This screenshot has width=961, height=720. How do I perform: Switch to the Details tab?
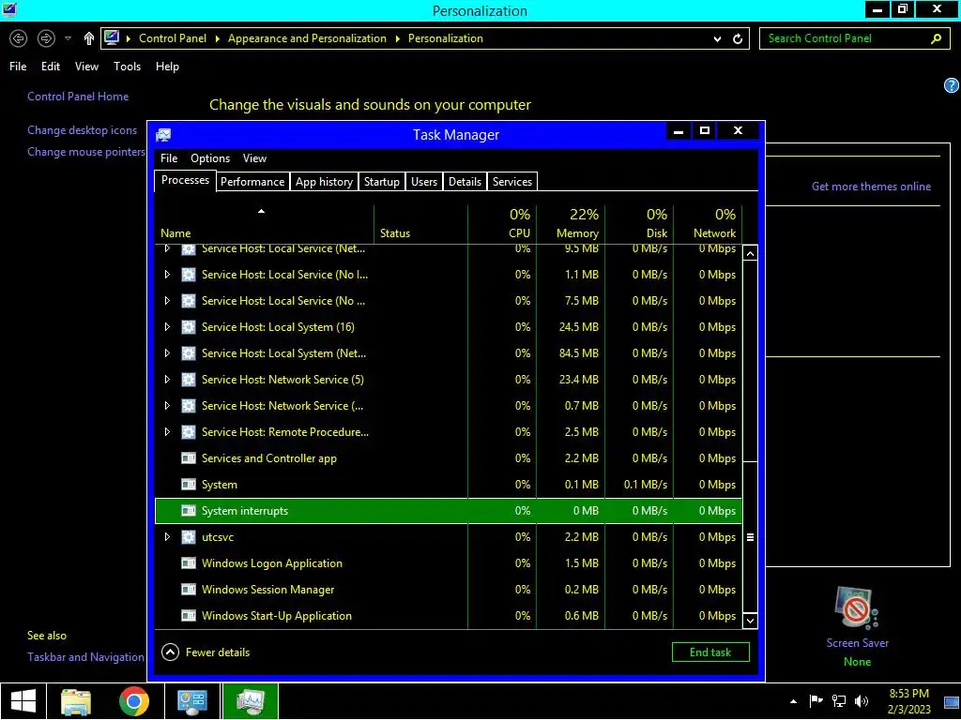pos(465,182)
